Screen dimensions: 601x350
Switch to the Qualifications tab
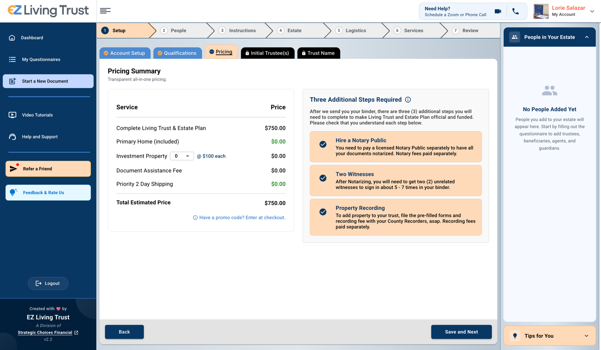[x=177, y=53]
